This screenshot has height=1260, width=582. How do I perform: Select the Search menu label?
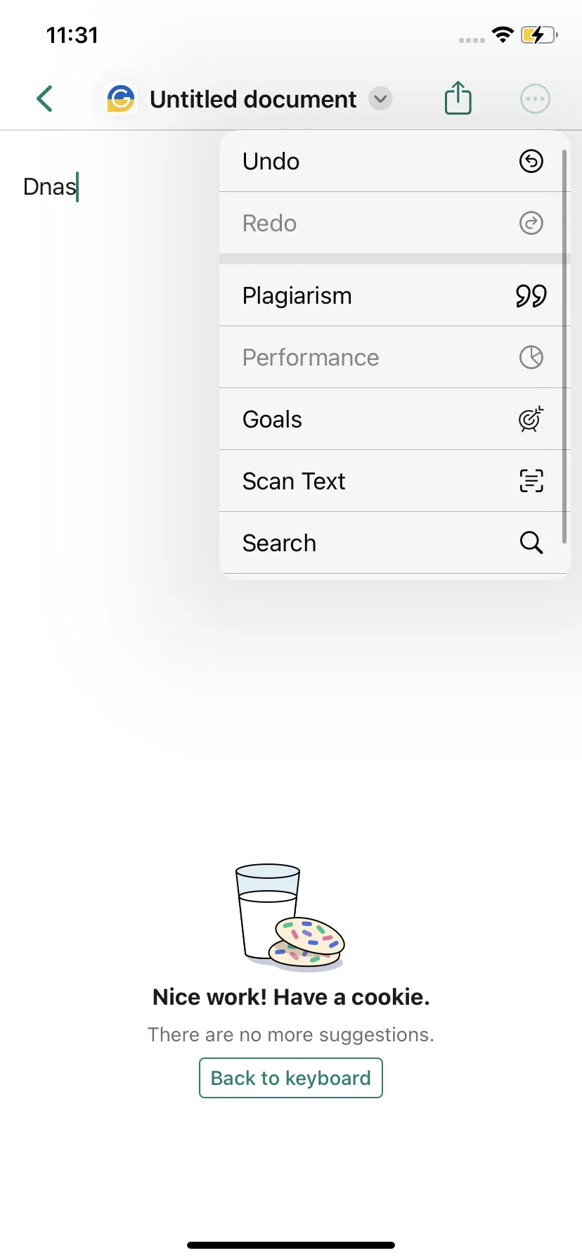(279, 543)
